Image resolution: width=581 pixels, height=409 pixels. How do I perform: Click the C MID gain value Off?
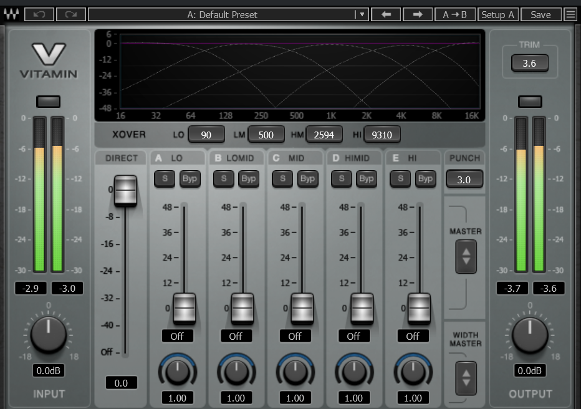pos(295,336)
